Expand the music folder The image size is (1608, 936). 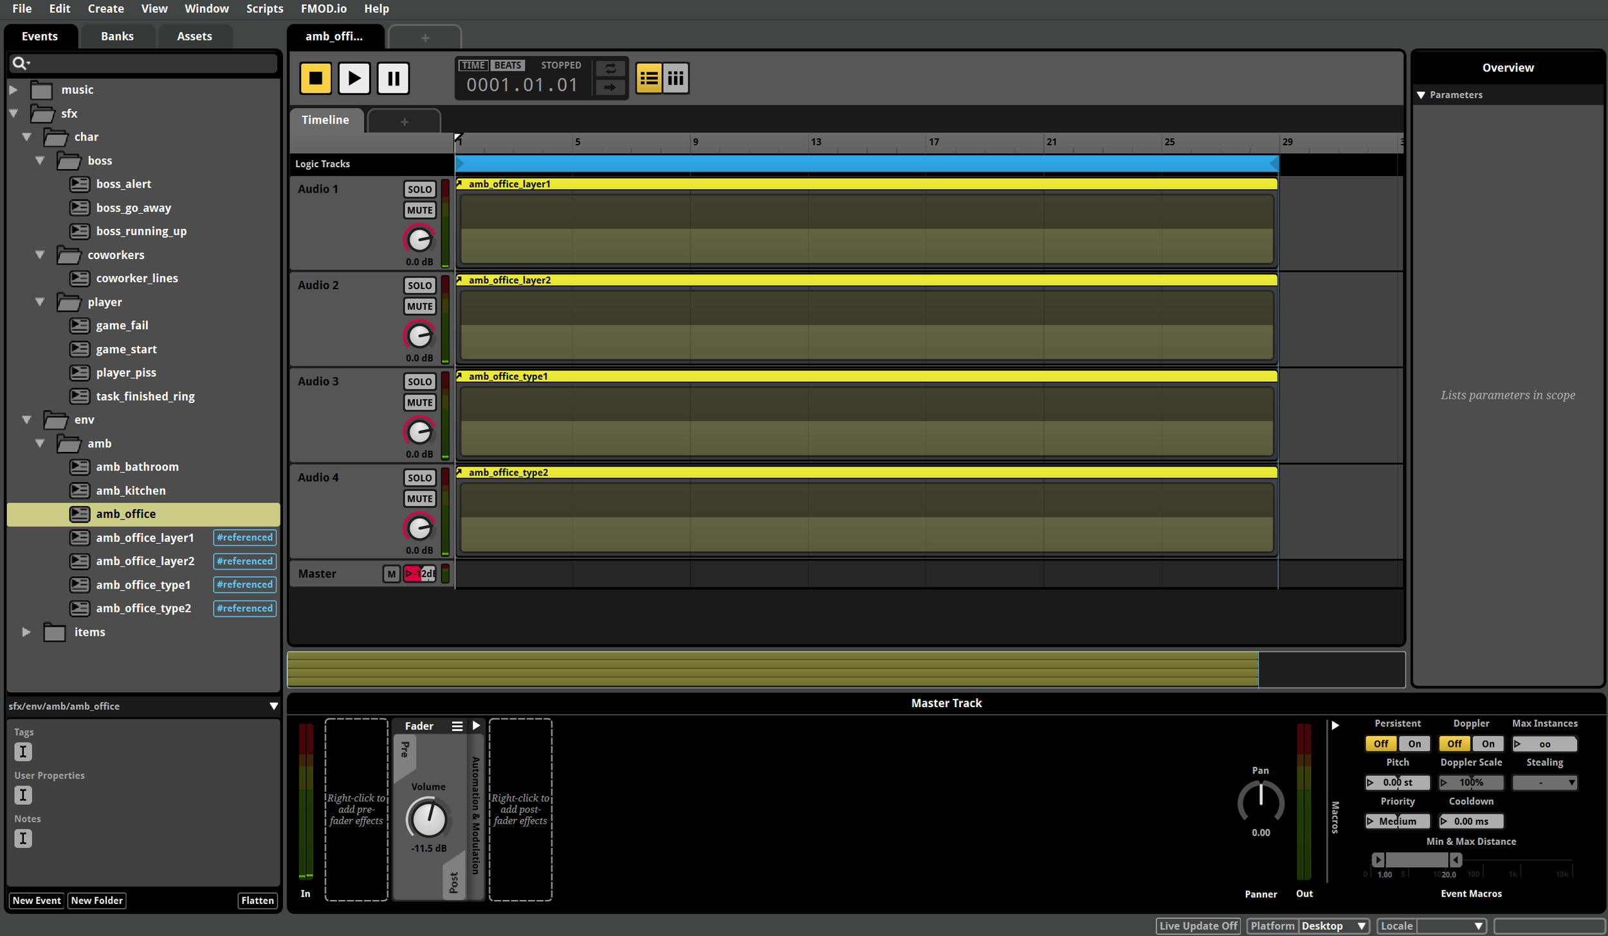tap(14, 90)
